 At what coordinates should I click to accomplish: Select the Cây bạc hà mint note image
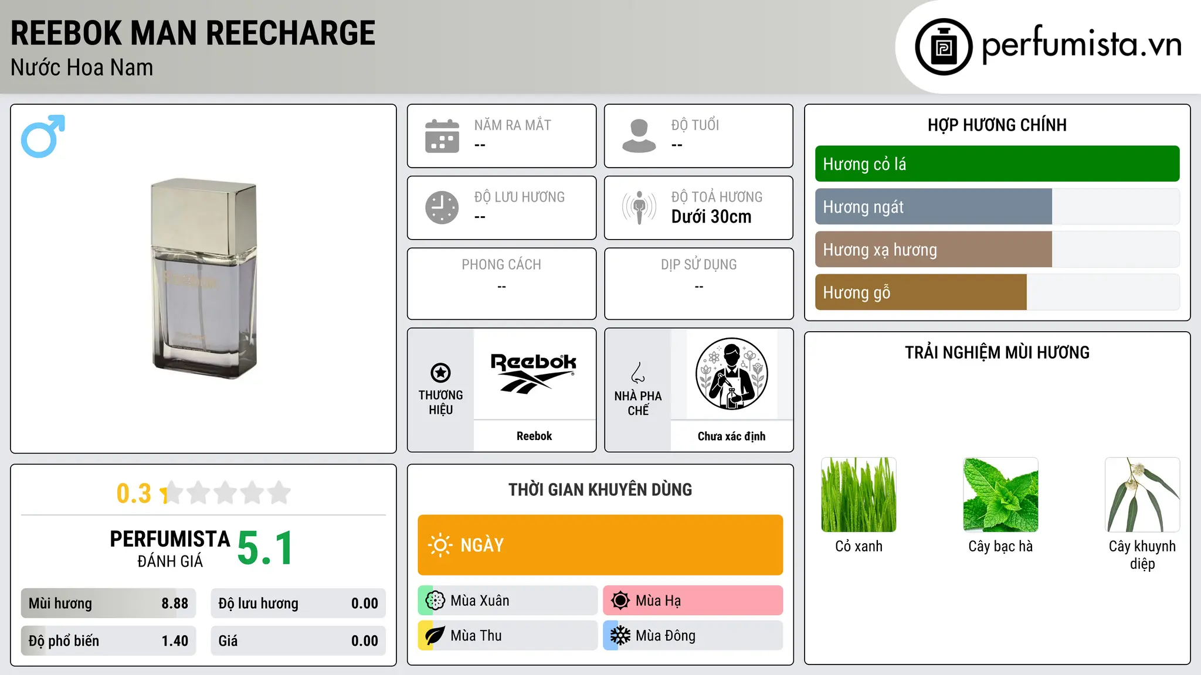point(1000,495)
